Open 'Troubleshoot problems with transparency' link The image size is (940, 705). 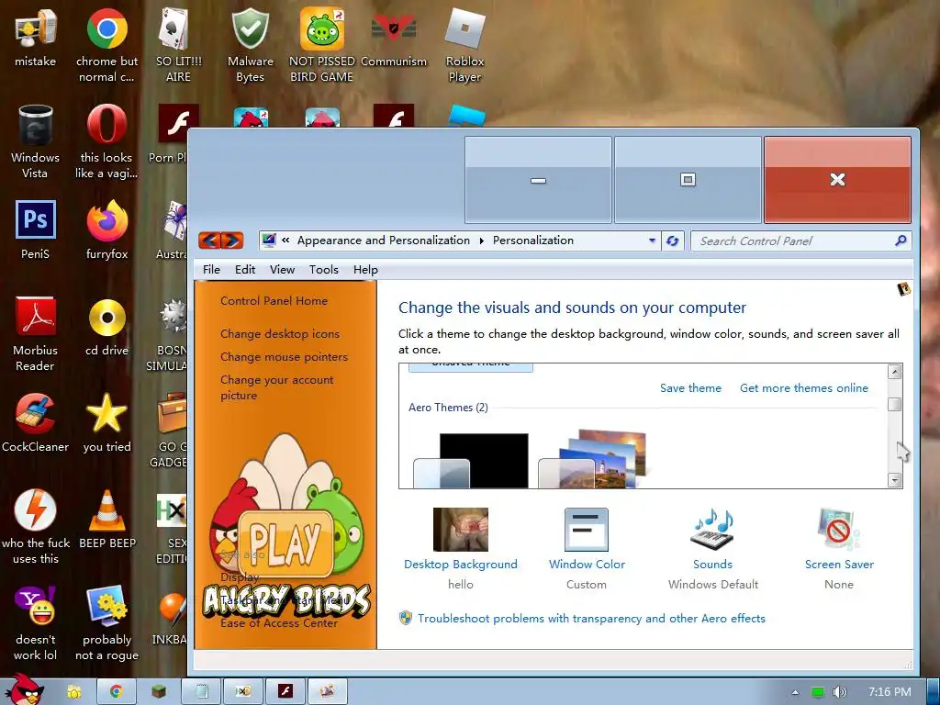point(591,618)
